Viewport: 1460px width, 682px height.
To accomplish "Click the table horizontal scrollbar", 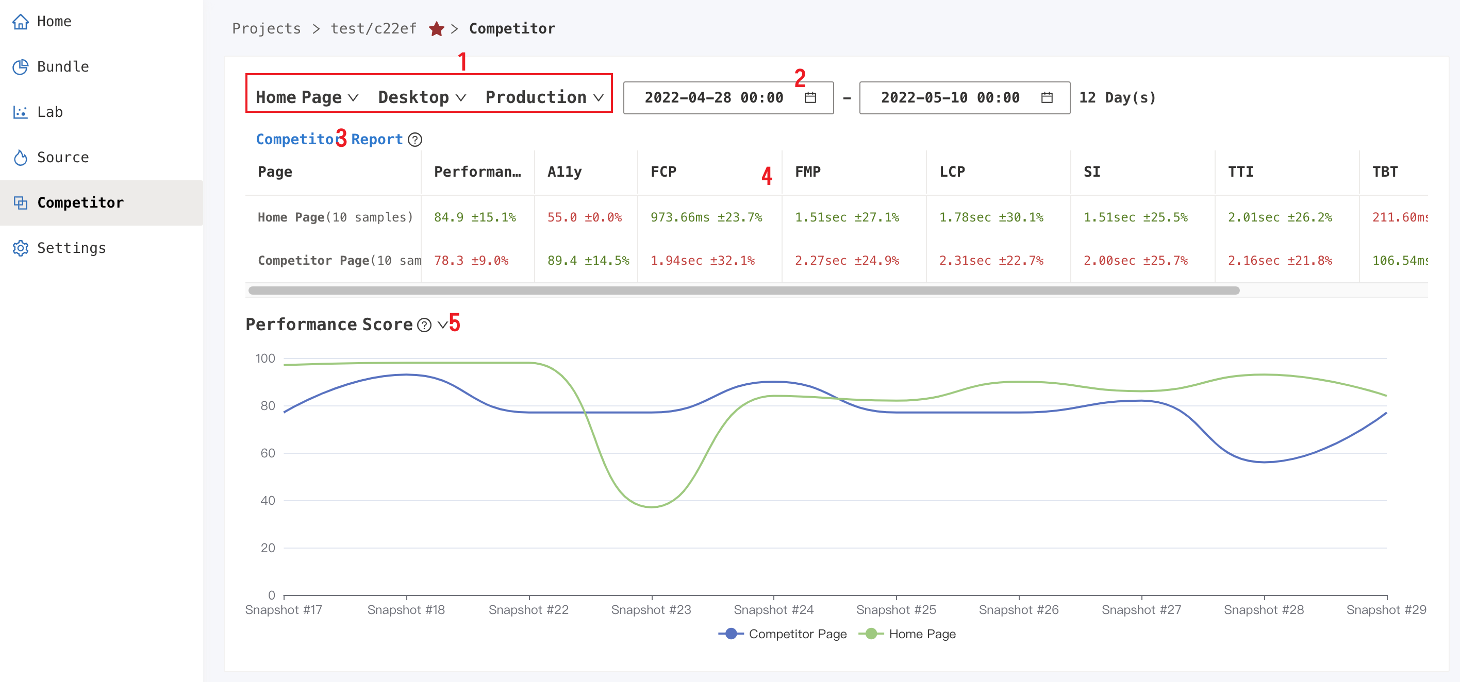I will (743, 291).
